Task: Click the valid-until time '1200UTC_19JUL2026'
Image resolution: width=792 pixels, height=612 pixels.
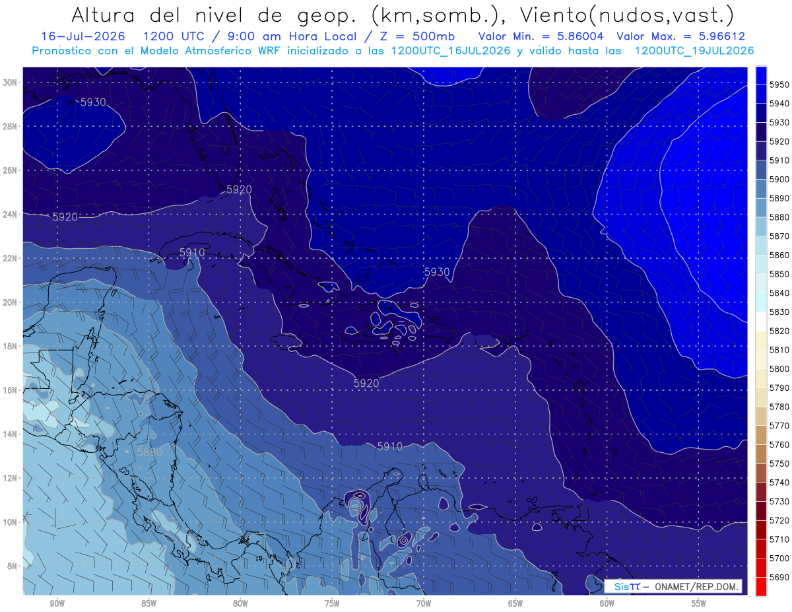Action: [694, 51]
